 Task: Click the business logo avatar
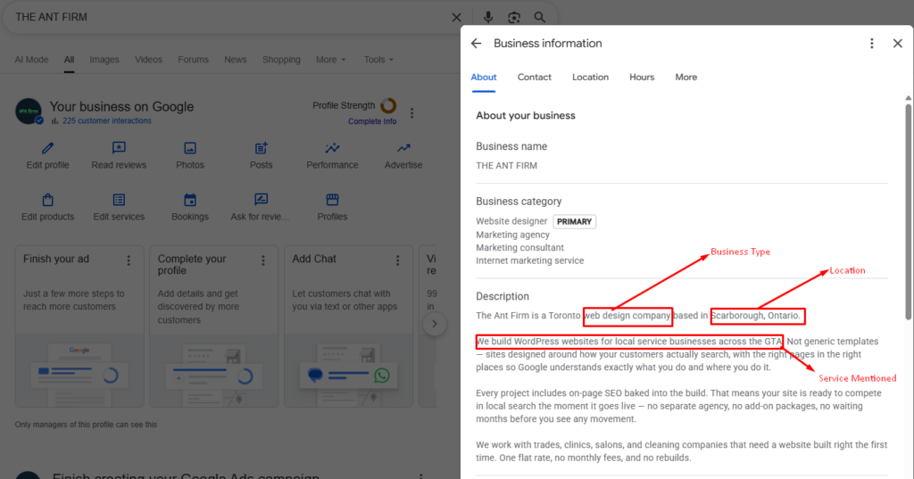[x=29, y=111]
